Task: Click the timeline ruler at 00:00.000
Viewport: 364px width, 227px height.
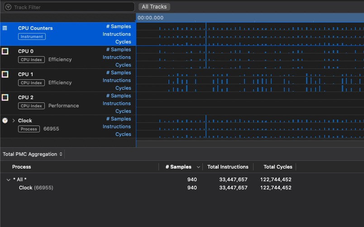Action: [151, 18]
